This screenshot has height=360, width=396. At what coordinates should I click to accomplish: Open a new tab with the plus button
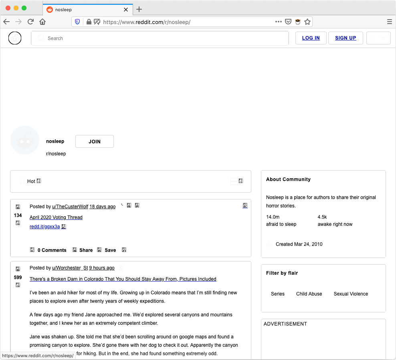[x=139, y=10]
